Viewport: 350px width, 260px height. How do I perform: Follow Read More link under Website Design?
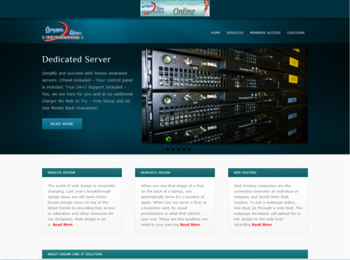(x=62, y=225)
